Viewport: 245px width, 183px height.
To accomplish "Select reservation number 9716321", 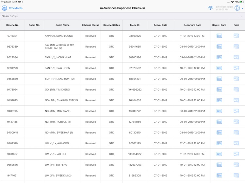I will [x=12, y=36].
